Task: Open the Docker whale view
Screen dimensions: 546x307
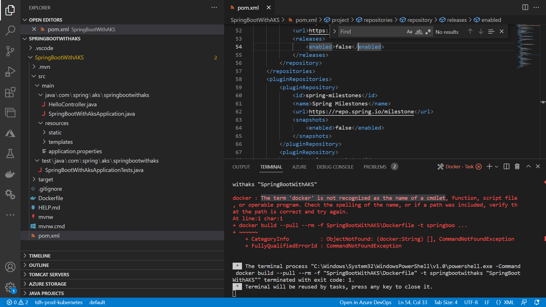Action: click(10, 174)
